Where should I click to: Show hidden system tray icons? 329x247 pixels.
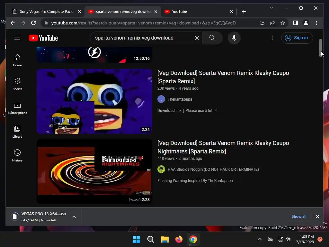[260, 239]
